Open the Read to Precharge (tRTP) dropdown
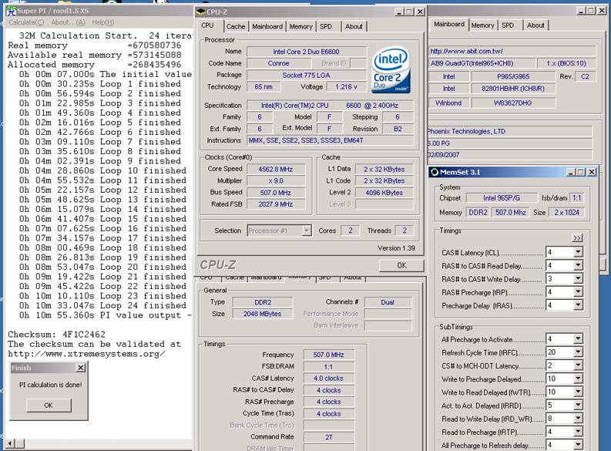 pyautogui.click(x=578, y=432)
